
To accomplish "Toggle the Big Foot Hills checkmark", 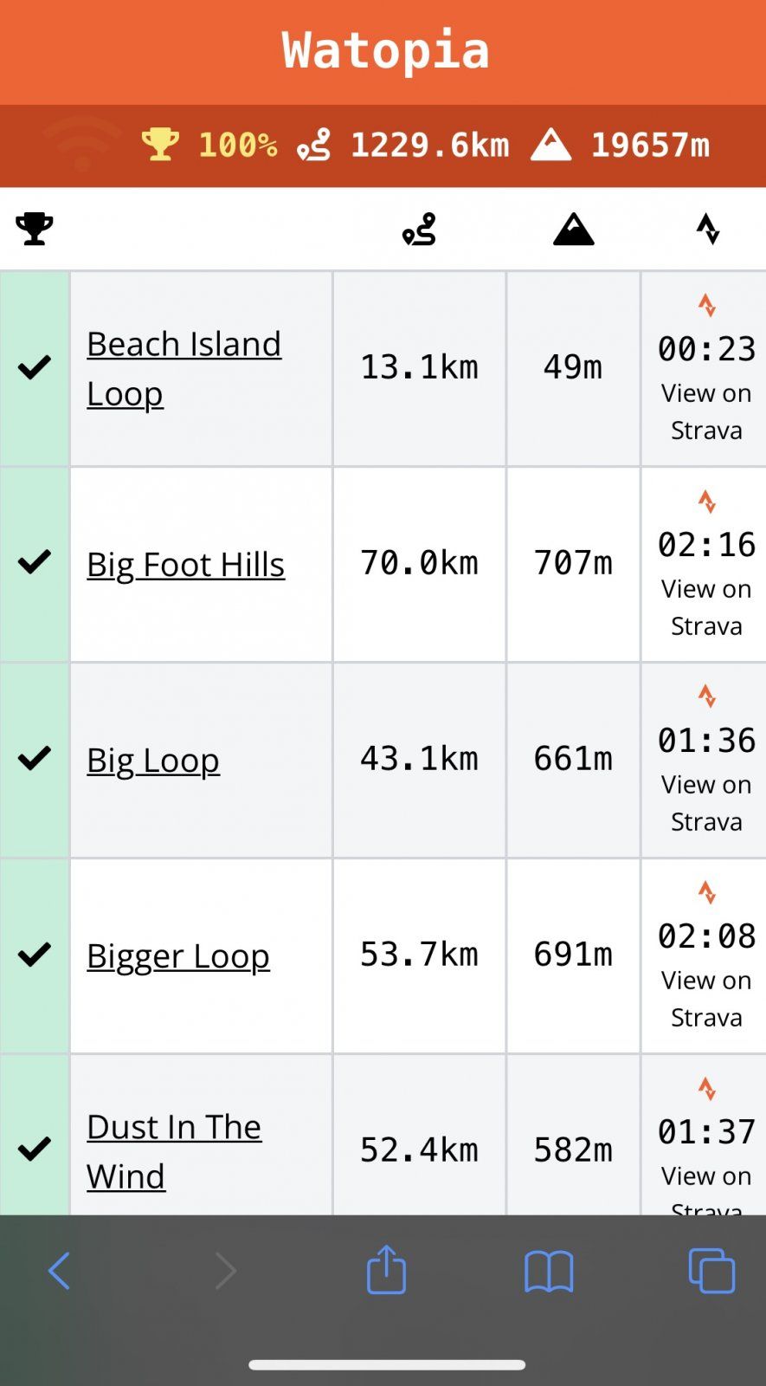I will (x=35, y=563).
